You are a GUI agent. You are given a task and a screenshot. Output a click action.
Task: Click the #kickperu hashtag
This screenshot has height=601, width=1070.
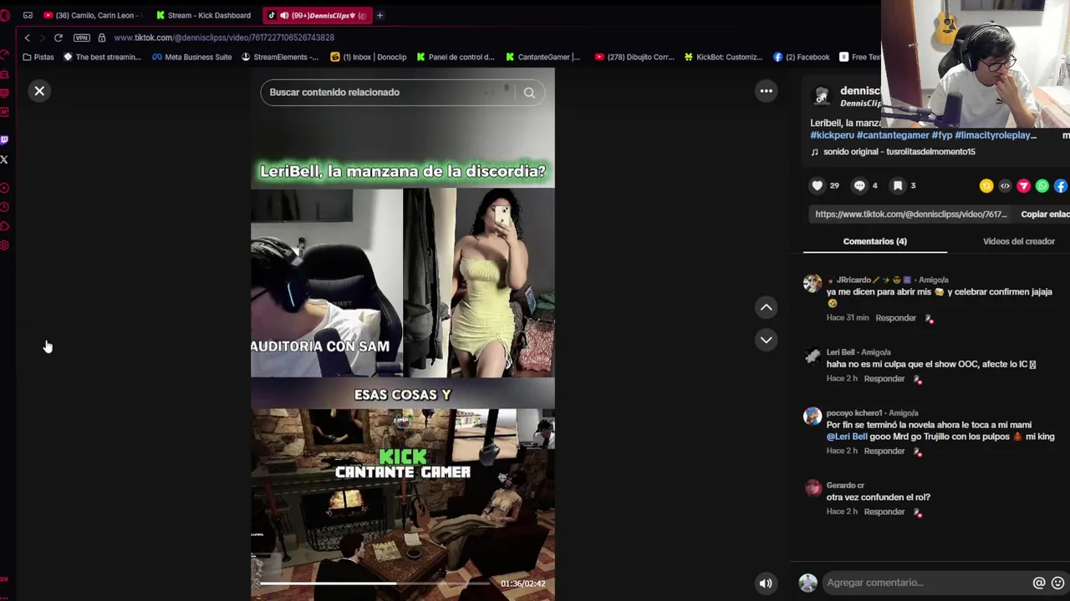[832, 135]
